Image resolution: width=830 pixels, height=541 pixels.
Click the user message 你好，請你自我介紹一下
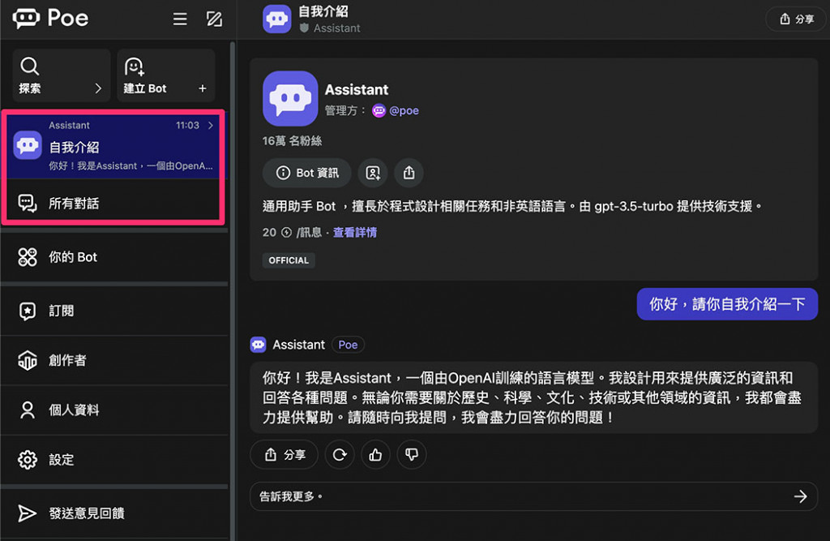pos(727,304)
